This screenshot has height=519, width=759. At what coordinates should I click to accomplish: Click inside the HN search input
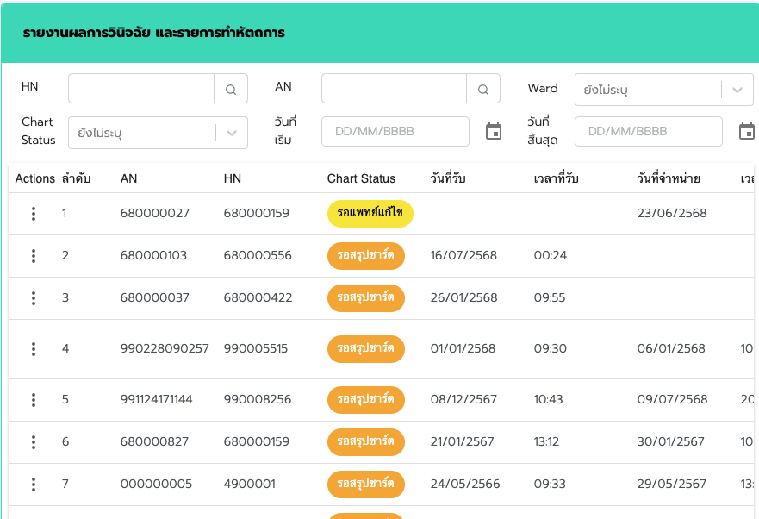[141, 89]
